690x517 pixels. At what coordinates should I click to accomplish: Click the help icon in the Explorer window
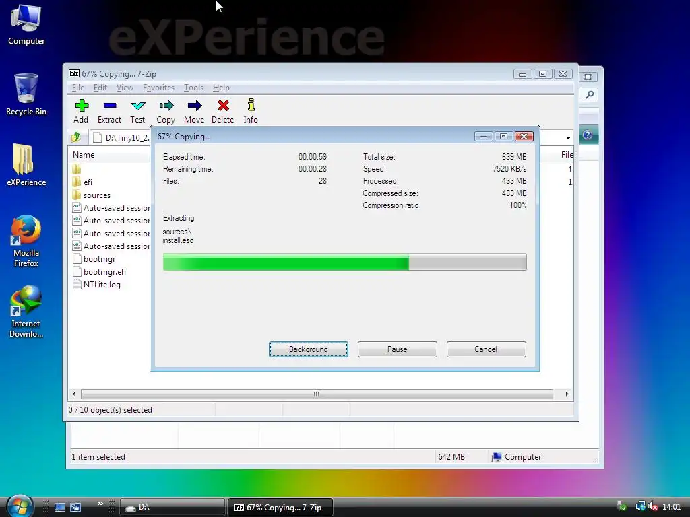588,135
